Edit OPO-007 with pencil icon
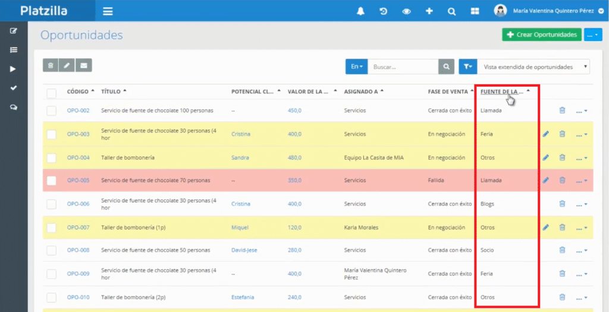The image size is (609, 312). 546,228
